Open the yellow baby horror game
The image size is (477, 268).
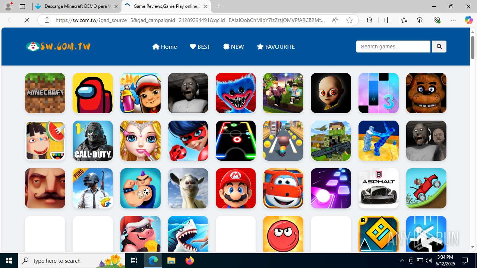coord(331,93)
